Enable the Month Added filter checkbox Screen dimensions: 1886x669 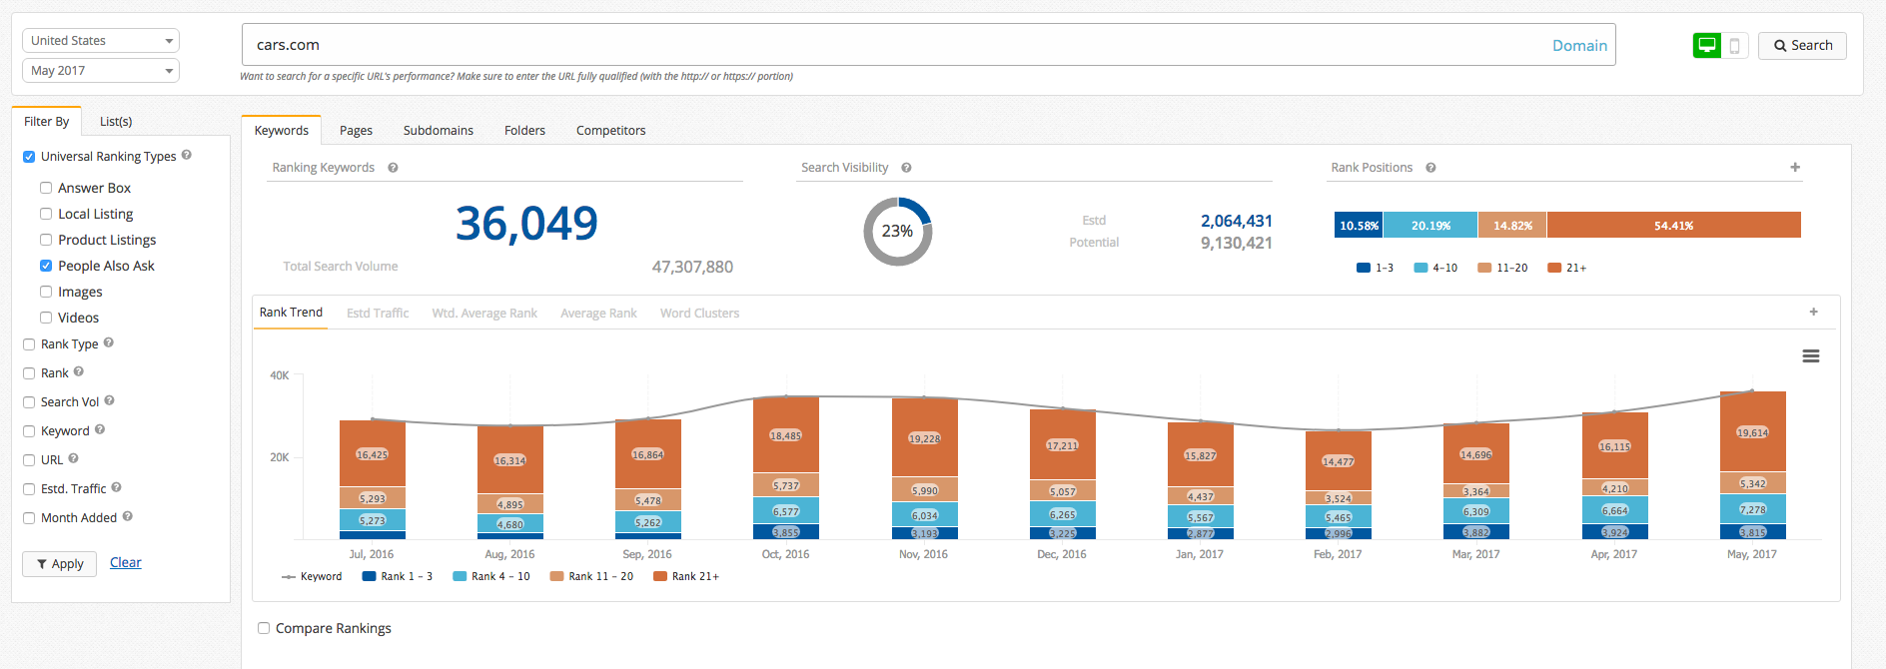click(29, 518)
